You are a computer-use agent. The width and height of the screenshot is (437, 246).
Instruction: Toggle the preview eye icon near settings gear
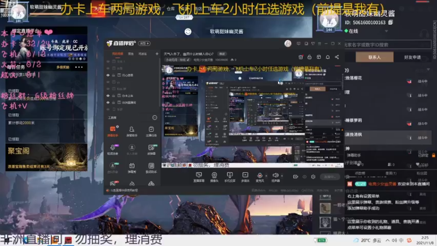pyautogui.click(x=305, y=177)
